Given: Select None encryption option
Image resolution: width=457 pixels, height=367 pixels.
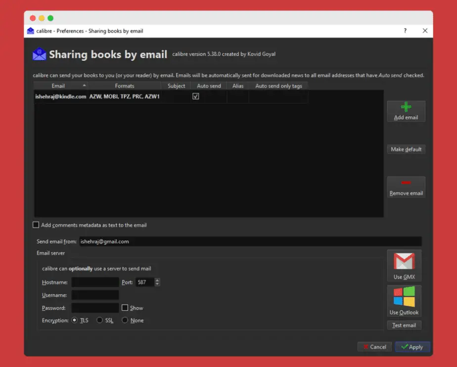Looking at the screenshot, I should pos(125,320).
